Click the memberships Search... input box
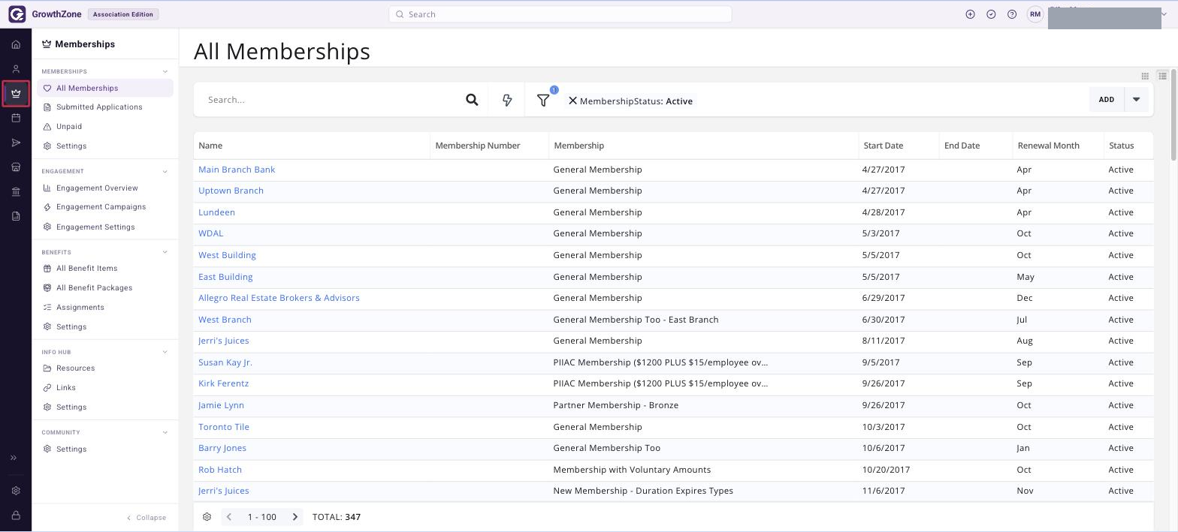Viewport: 1178px width, 532px height. [x=331, y=100]
